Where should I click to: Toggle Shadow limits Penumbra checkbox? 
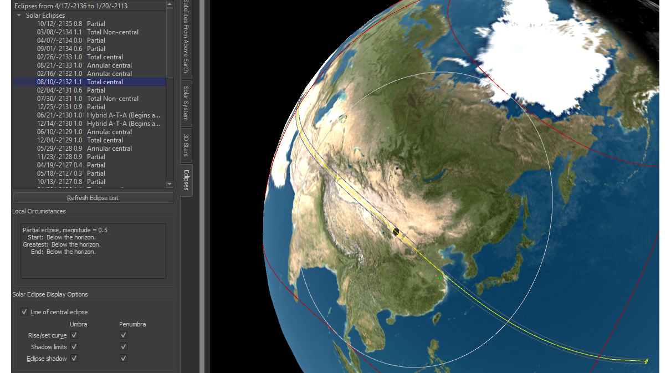pos(123,347)
